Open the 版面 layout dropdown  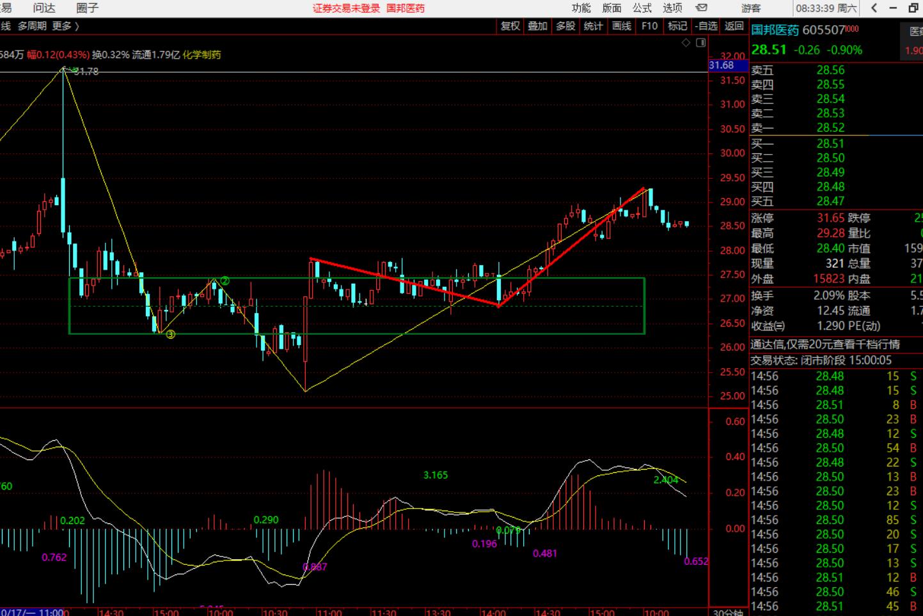click(611, 8)
